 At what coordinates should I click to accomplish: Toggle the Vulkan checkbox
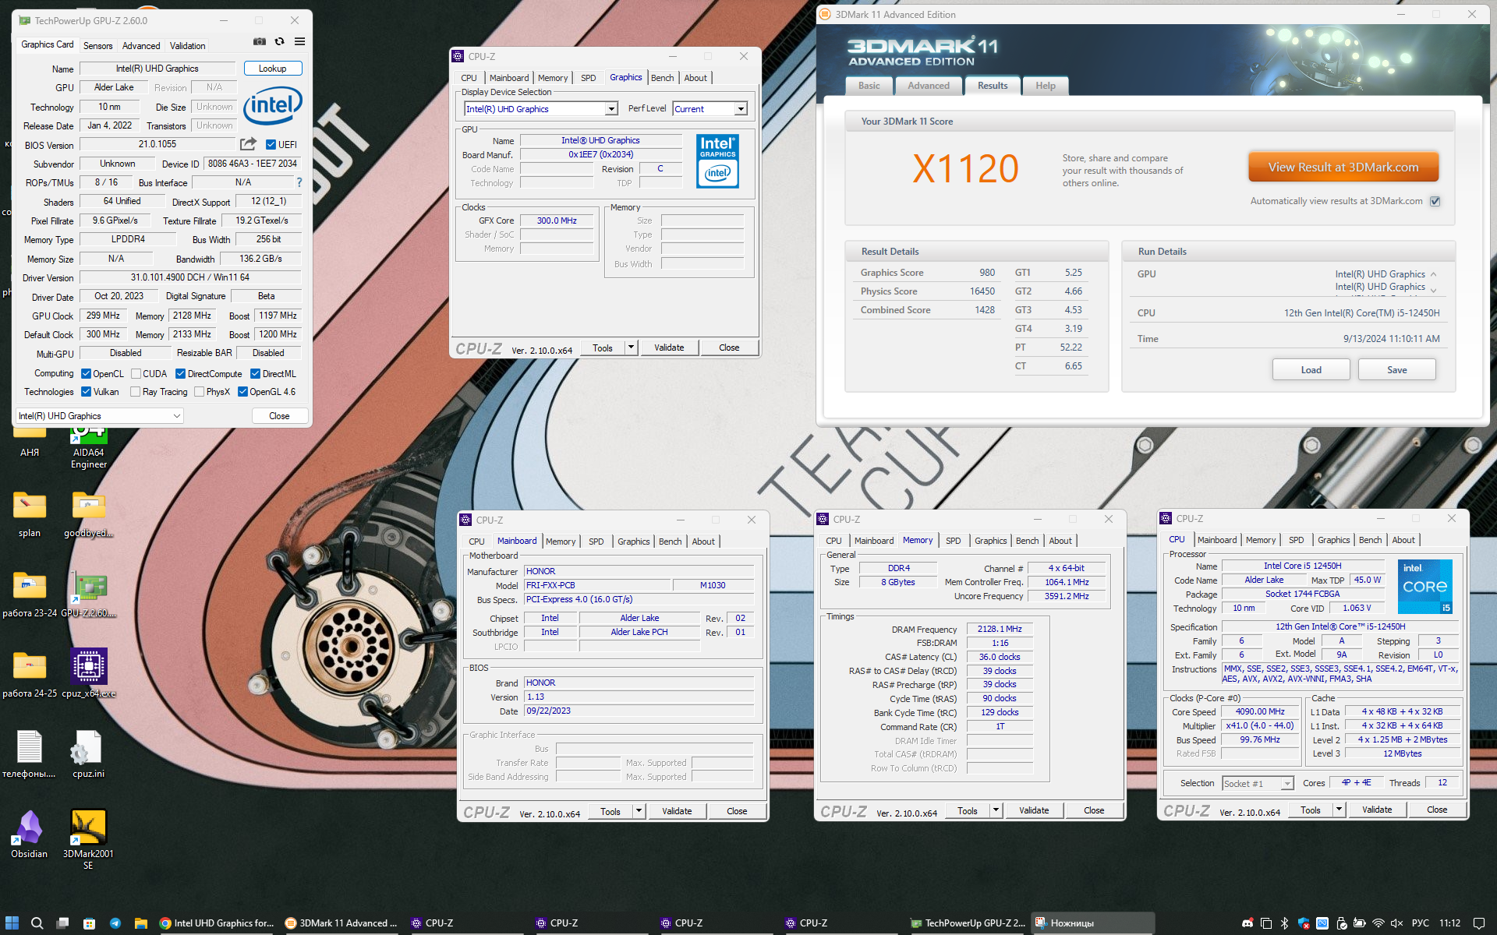[86, 392]
